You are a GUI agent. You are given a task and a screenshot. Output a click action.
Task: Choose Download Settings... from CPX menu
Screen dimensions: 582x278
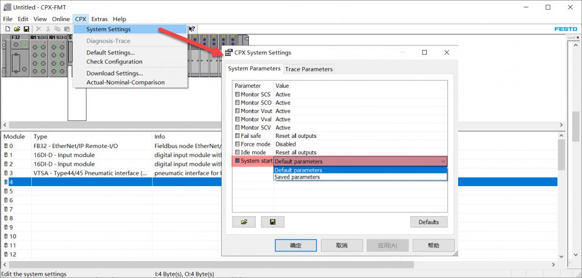pos(130,73)
